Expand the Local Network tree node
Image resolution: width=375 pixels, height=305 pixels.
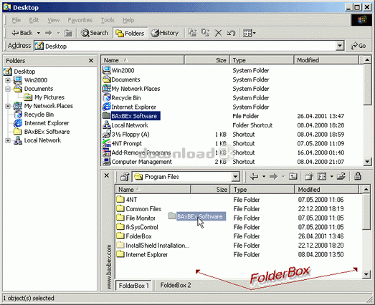[x=8, y=140]
